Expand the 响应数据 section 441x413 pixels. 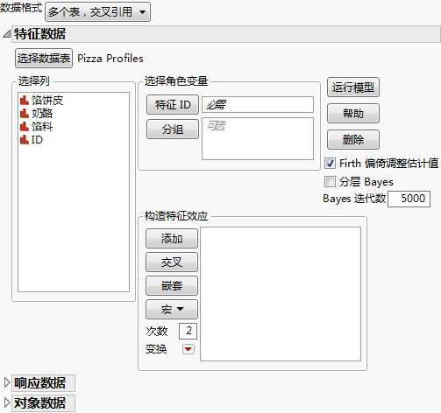click(7, 382)
